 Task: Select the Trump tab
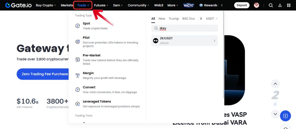(174, 19)
